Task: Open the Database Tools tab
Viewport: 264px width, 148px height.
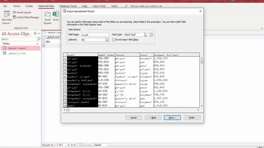Action: (x=68, y=6)
